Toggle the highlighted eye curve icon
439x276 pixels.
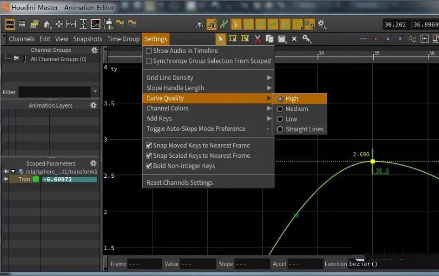(211, 25)
